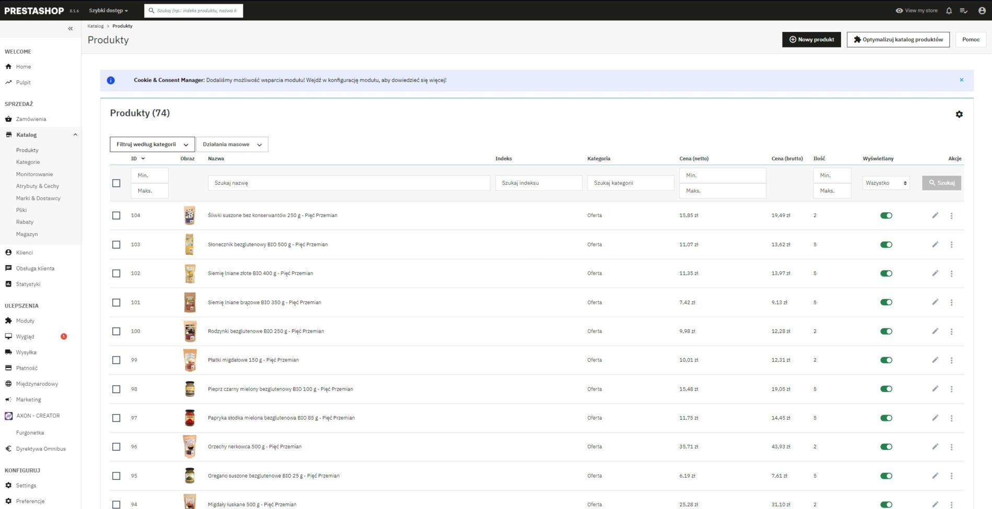Open Szybki dostęp quick access menu
The height and width of the screenshot is (509, 992).
[x=108, y=10]
